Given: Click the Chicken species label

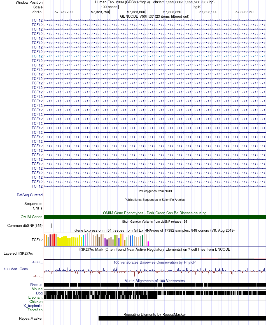Looking at the screenshot, I should click(36, 301).
